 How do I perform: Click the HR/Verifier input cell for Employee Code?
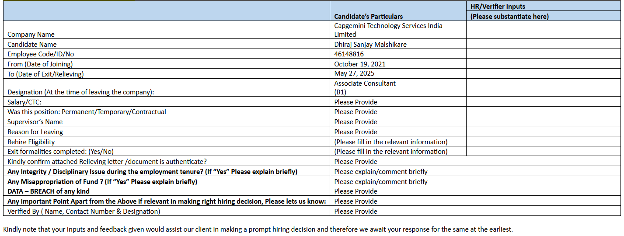point(543,54)
